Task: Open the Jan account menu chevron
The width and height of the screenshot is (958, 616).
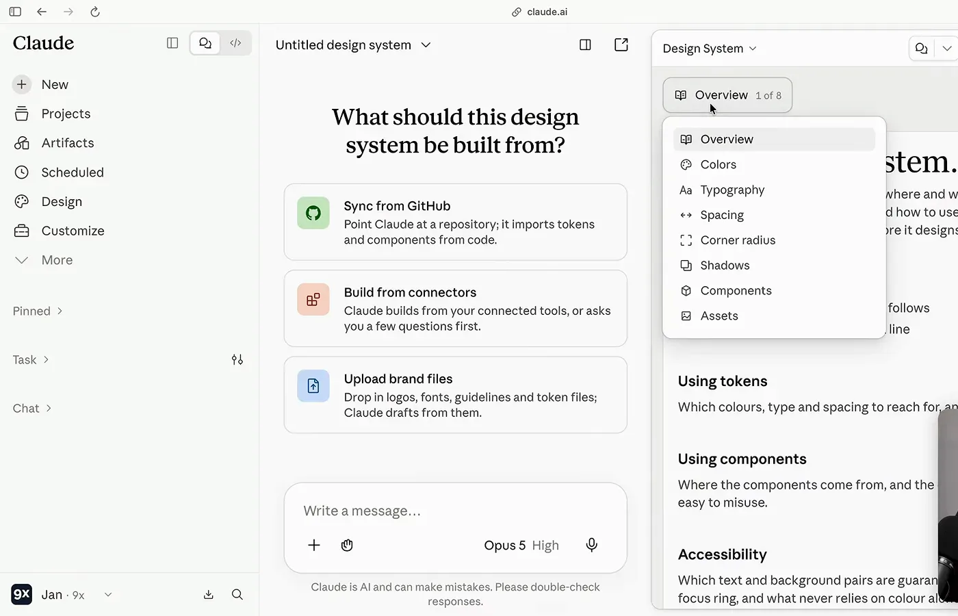Action: 108,595
